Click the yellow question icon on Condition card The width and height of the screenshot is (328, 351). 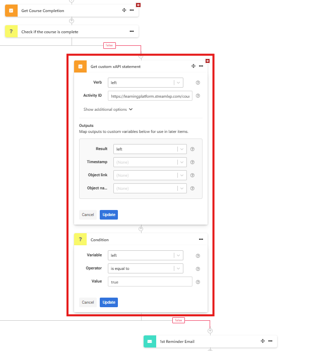pyautogui.click(x=80, y=239)
